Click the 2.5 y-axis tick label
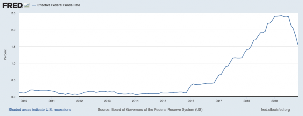This screenshot has width=303, height=116. [x=13, y=13]
